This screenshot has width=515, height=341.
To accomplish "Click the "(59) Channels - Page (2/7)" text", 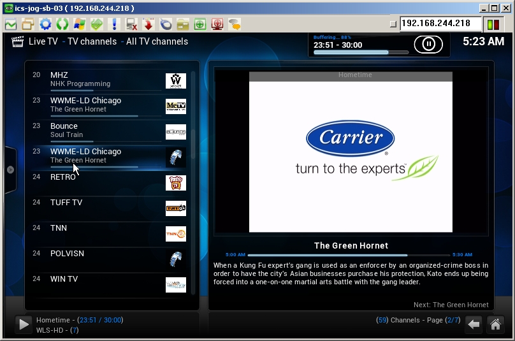I will [x=418, y=320].
